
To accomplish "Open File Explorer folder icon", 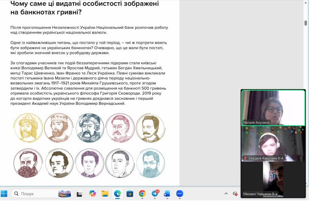I will [x=105, y=194].
